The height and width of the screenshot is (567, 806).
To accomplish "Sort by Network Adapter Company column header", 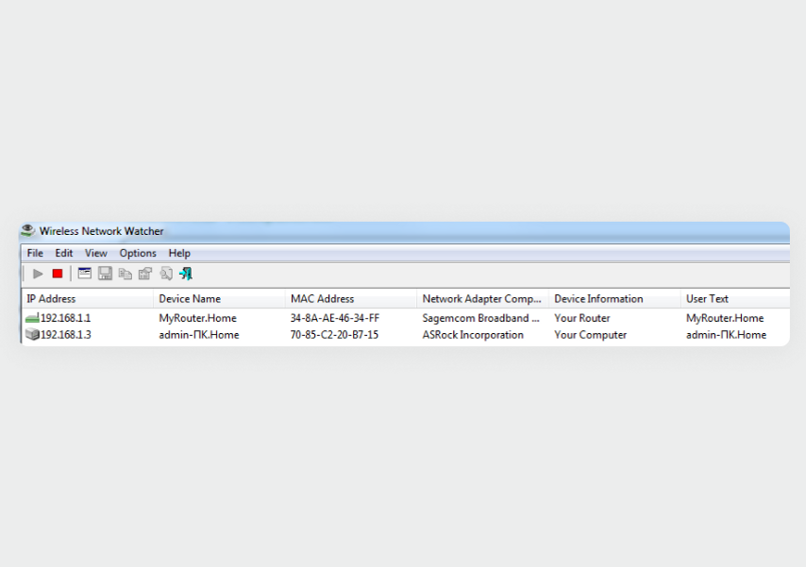I will tap(482, 299).
